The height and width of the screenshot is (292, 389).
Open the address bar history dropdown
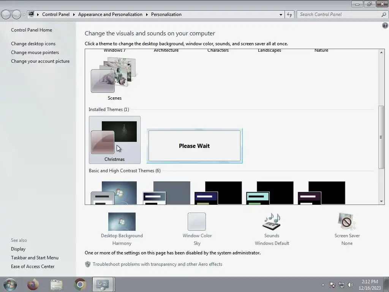(281, 15)
